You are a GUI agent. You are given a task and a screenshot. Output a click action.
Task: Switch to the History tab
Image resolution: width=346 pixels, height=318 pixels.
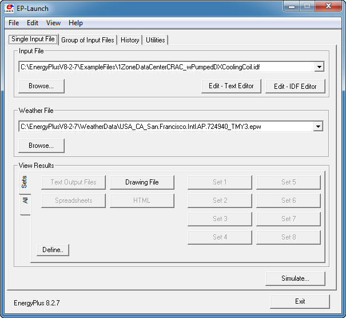pos(130,40)
